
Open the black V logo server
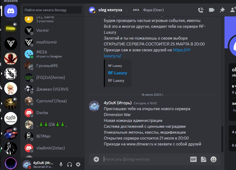[x=10, y=44]
